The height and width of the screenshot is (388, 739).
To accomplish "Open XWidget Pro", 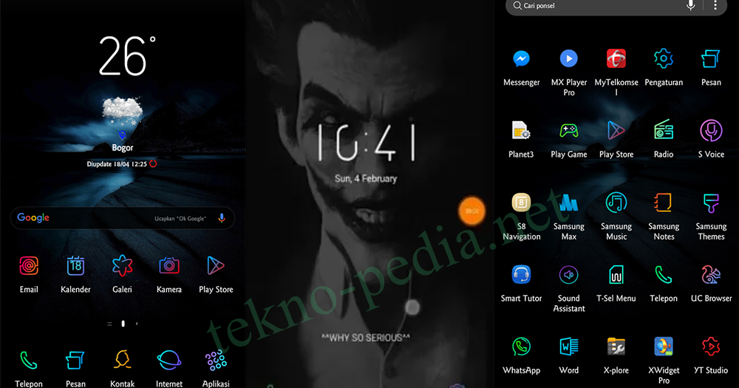I will pos(664,347).
